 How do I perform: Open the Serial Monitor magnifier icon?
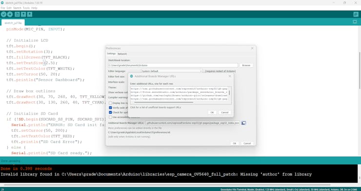(x=356, y=15)
